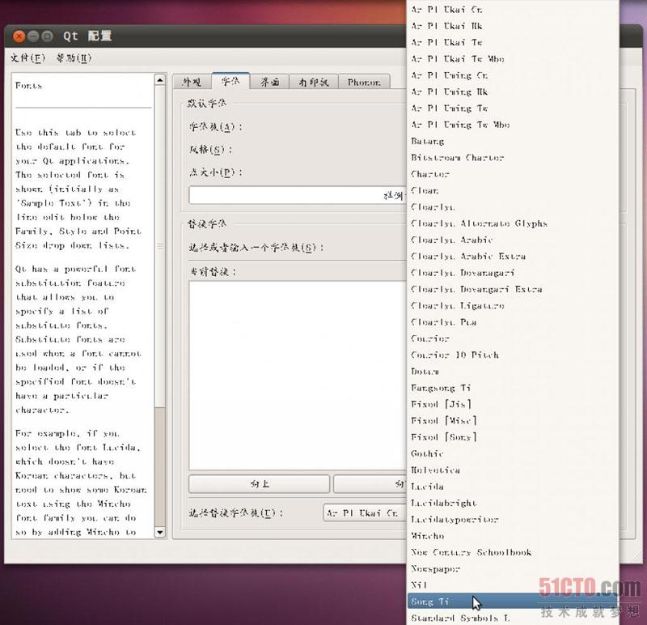This screenshot has height=625, width=647.
Task: Pick Charter from the dropdown list
Action: pos(513,174)
